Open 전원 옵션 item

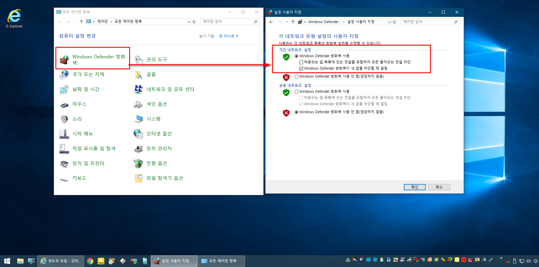point(150,163)
